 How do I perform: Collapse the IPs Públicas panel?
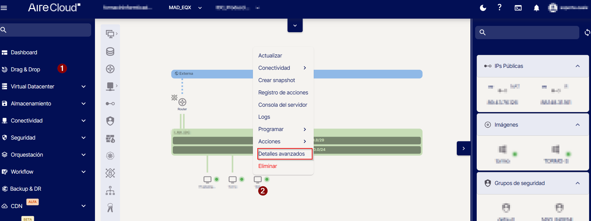tap(578, 66)
